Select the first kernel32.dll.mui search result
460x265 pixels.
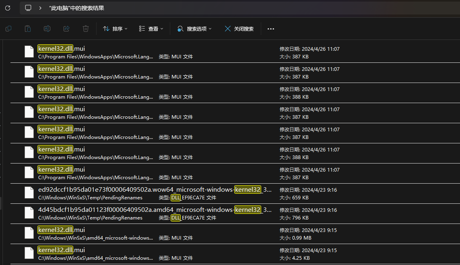(121, 52)
